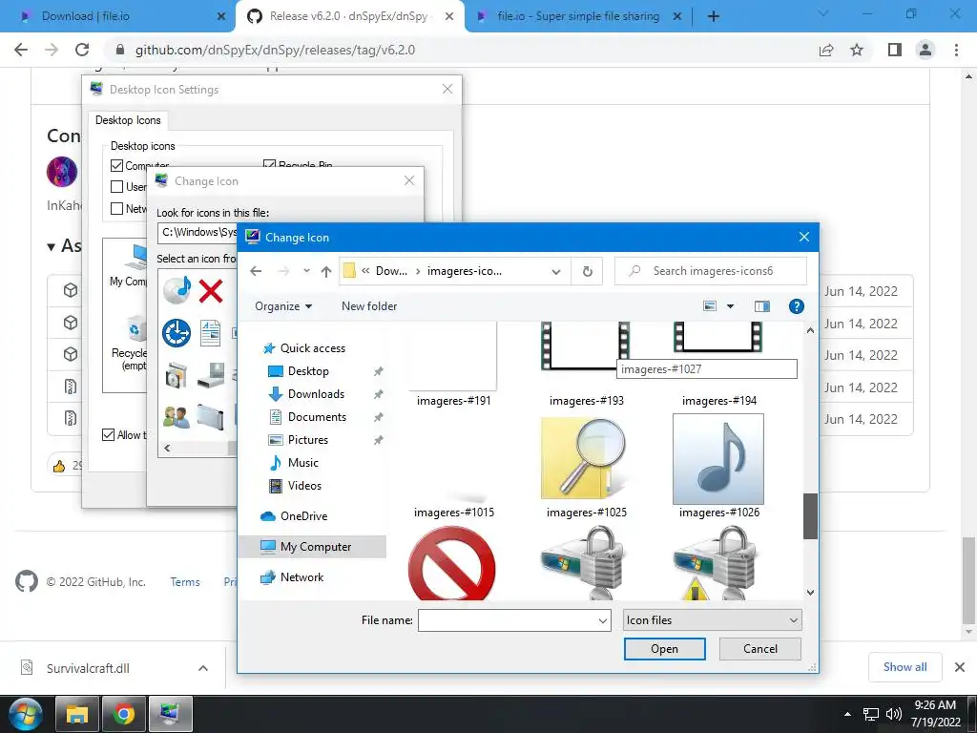Image resolution: width=977 pixels, height=733 pixels.
Task: Change view icon in file dialog
Action: [x=709, y=306]
